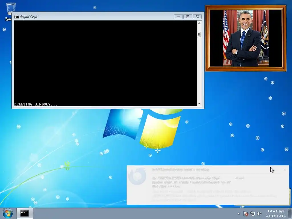Click the "DELETING WINDOWS..." text line

coord(36,104)
